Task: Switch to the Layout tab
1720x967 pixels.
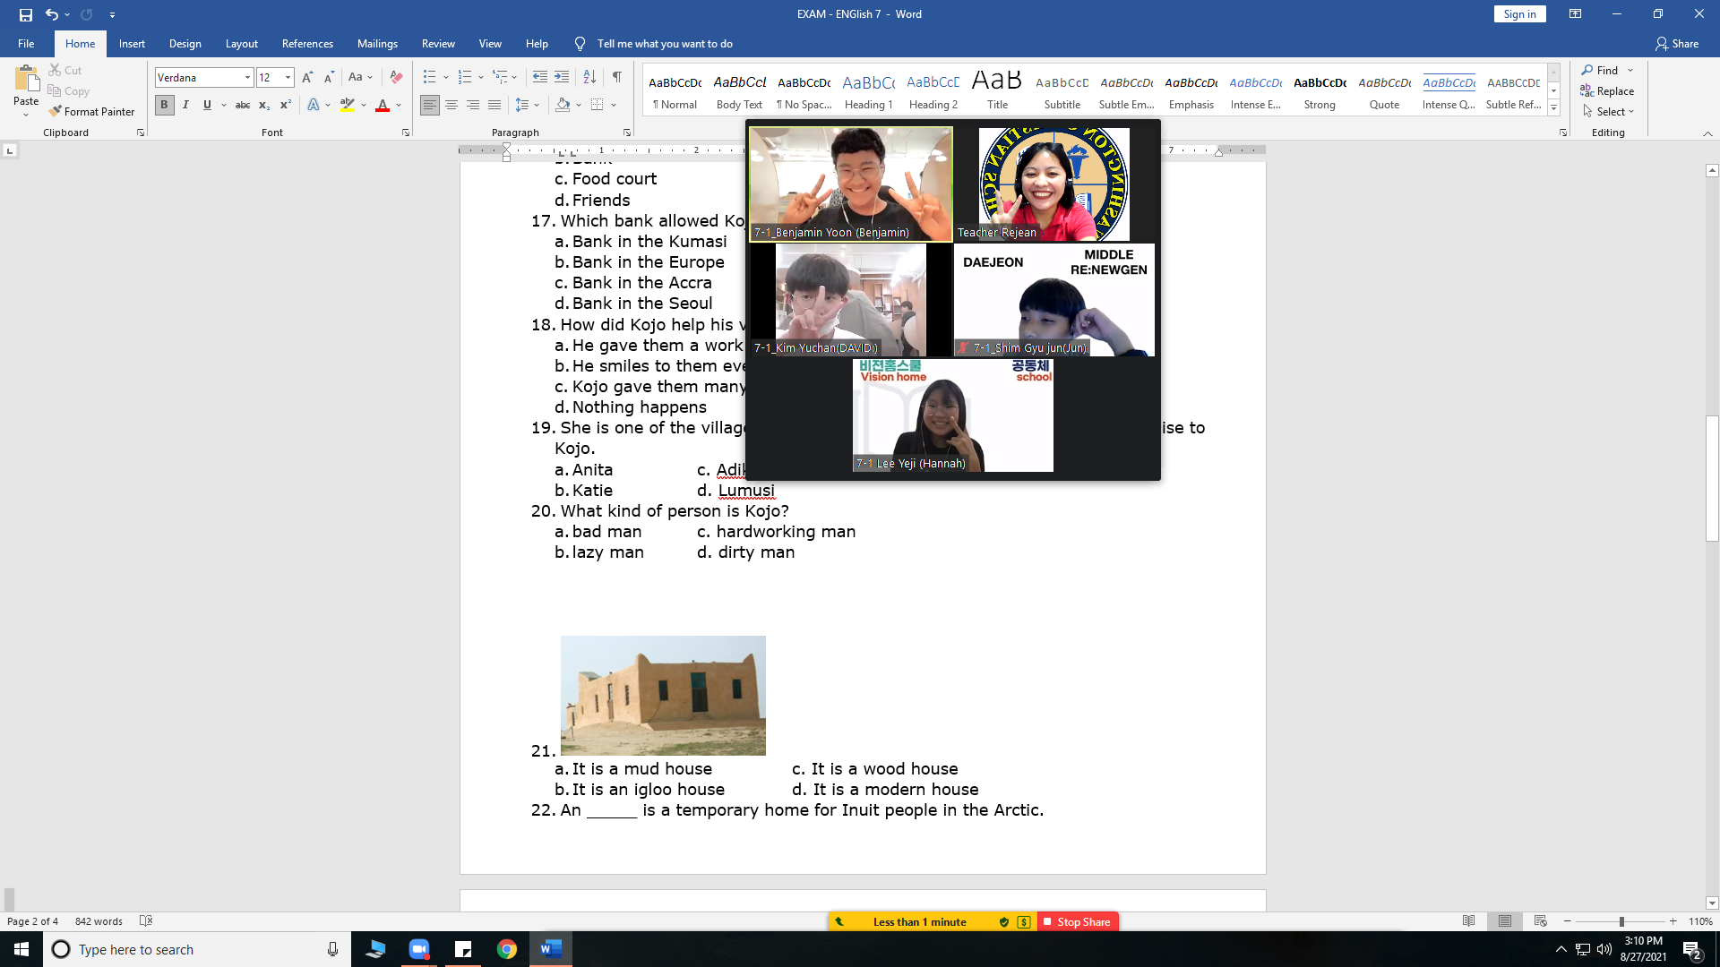Action: tap(242, 44)
